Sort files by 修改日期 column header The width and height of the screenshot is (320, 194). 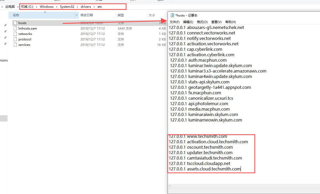[87, 15]
